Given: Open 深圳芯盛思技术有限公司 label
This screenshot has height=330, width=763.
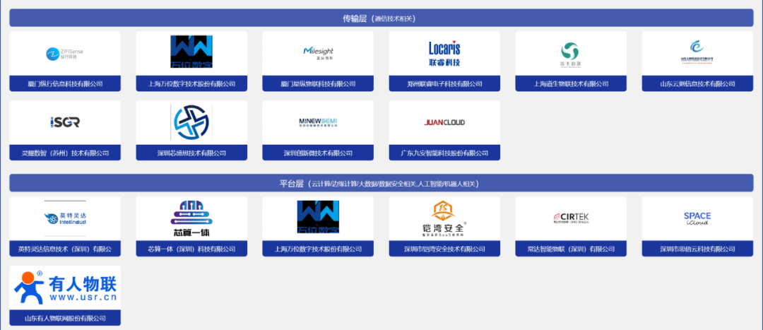Looking at the screenshot, I should coord(191,153).
